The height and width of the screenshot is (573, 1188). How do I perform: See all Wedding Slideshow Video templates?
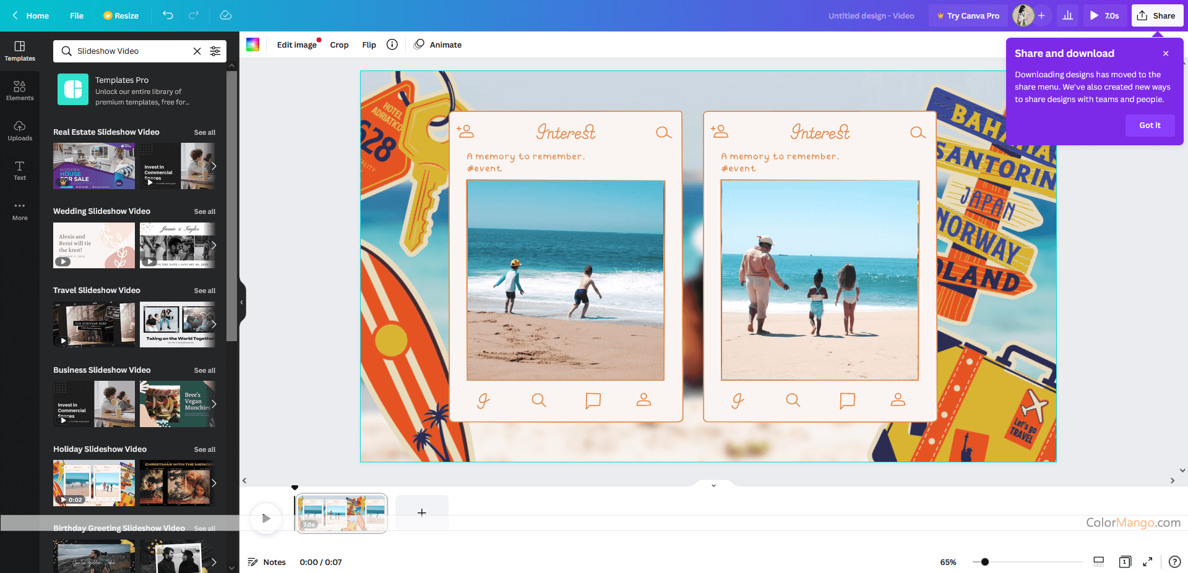tap(205, 211)
